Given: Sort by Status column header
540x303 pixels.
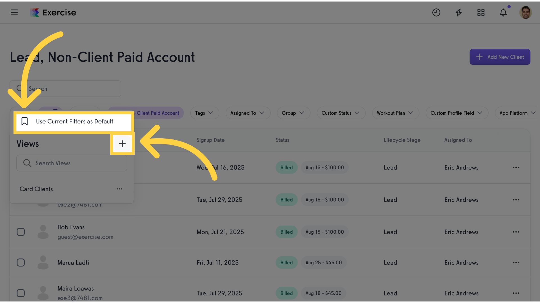Looking at the screenshot, I should pos(282,140).
